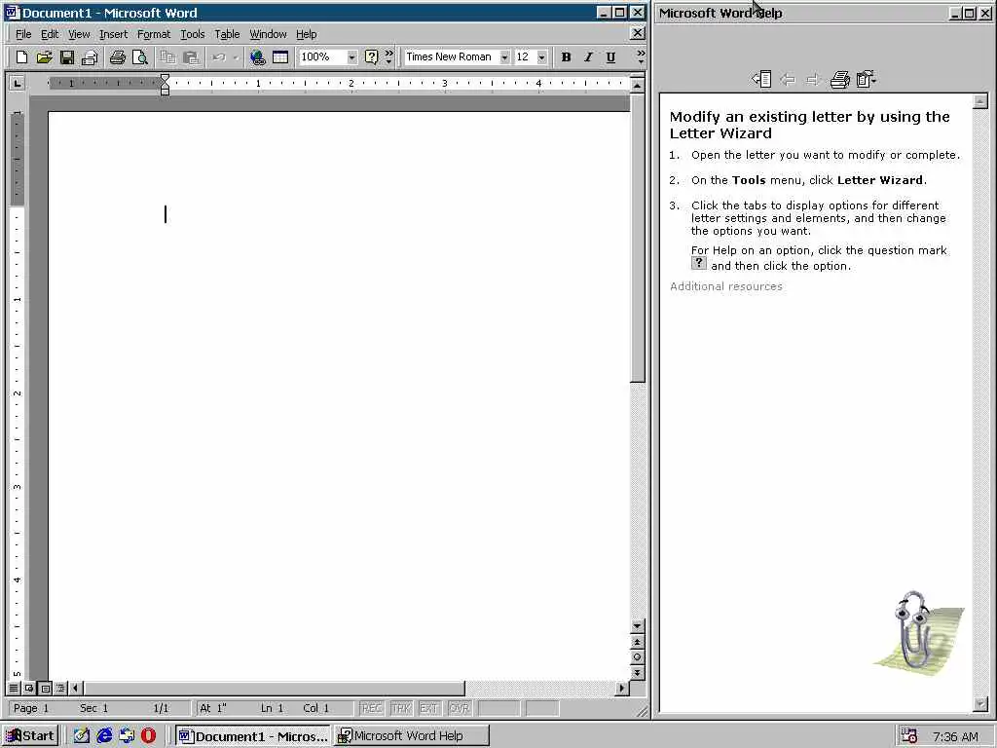
Task: Click the Word Help question mark toolbar icon
Action: [371, 57]
